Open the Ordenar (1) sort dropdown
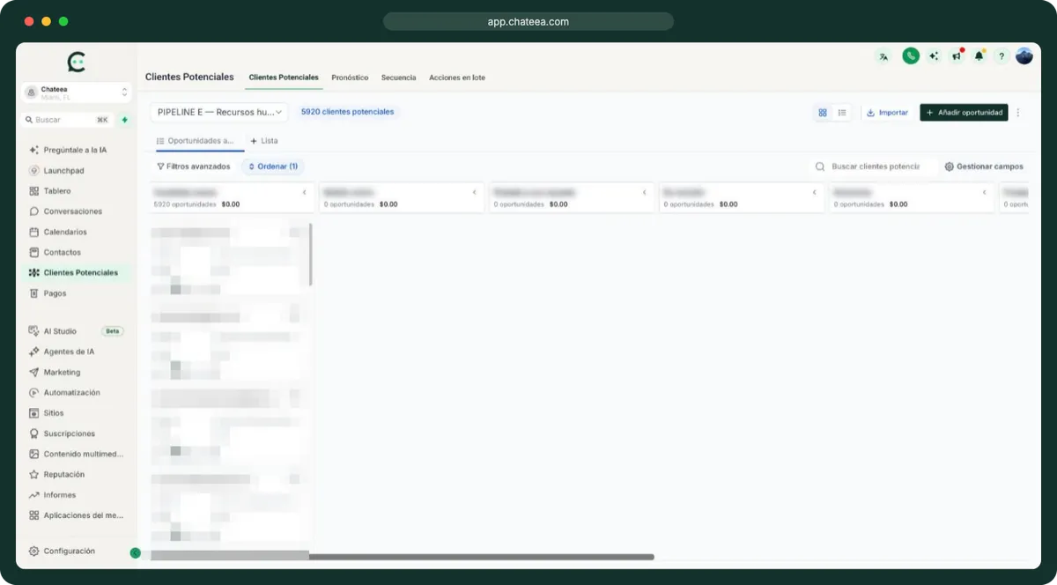The height and width of the screenshot is (585, 1057). click(x=272, y=167)
